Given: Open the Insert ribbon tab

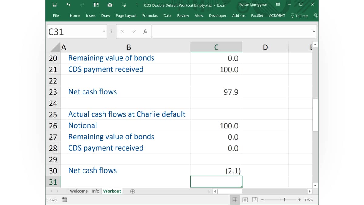Looking at the screenshot, I should (91, 15).
